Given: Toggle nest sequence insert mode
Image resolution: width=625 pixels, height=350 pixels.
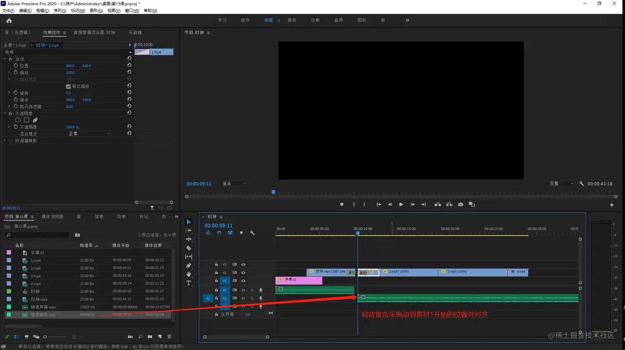Looking at the screenshot, I should (208, 233).
